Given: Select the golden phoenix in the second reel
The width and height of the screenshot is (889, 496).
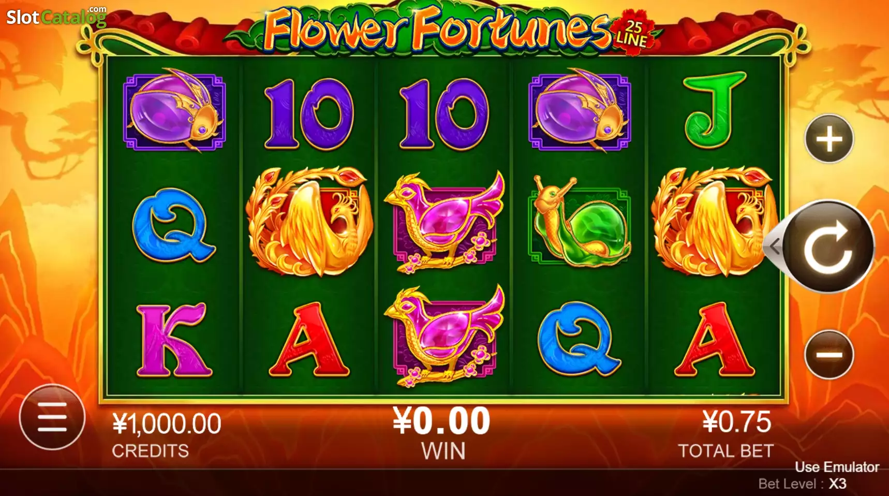Looking at the screenshot, I should click(309, 222).
